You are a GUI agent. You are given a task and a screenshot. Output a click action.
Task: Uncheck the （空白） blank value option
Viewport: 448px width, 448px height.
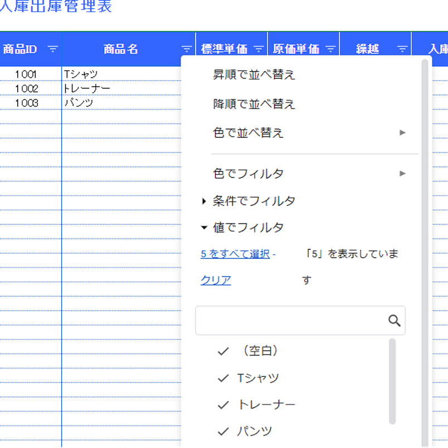tap(223, 350)
